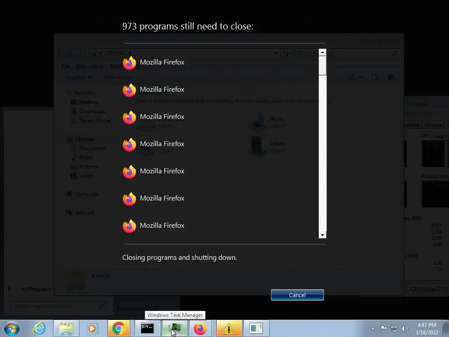This screenshot has width=449, height=337.
Task: Select Videos in the Explorer navigation pane
Action: tap(87, 176)
